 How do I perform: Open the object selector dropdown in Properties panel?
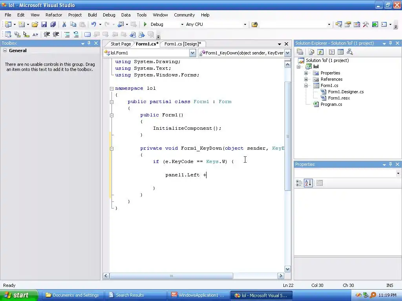[398, 174]
